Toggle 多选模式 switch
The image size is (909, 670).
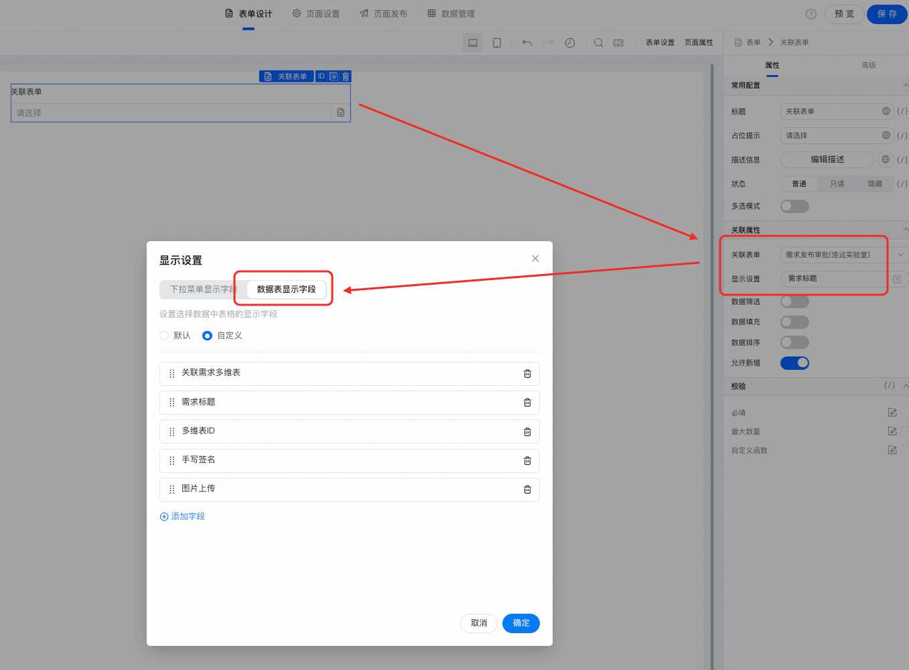point(794,206)
